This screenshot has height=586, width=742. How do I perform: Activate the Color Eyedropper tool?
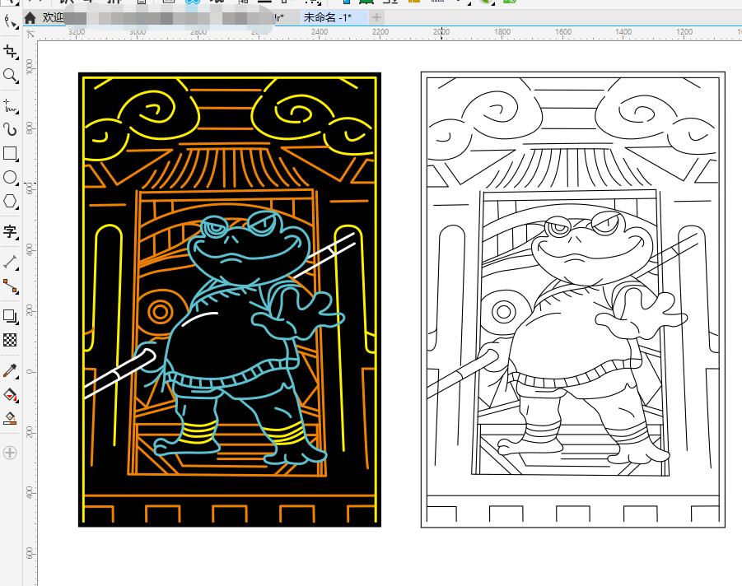click(x=10, y=371)
